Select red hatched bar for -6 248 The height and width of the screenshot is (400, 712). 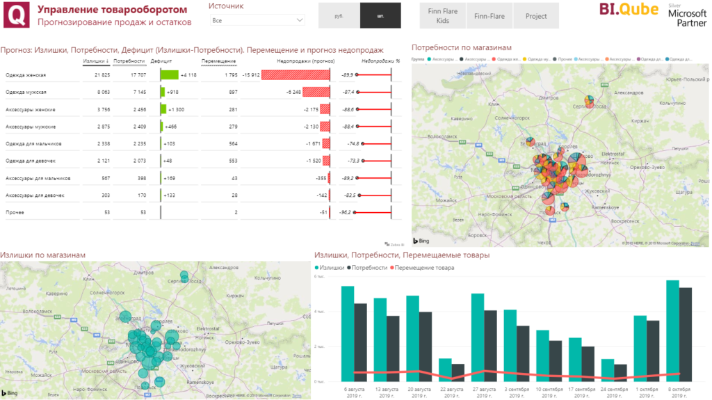(x=316, y=92)
